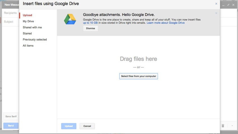Click the pop-in arrows icon in compose header

[x=228, y=5]
